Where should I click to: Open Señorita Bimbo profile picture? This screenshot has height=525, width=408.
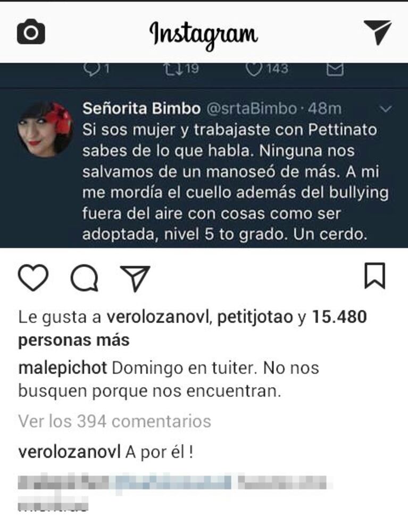[45, 129]
